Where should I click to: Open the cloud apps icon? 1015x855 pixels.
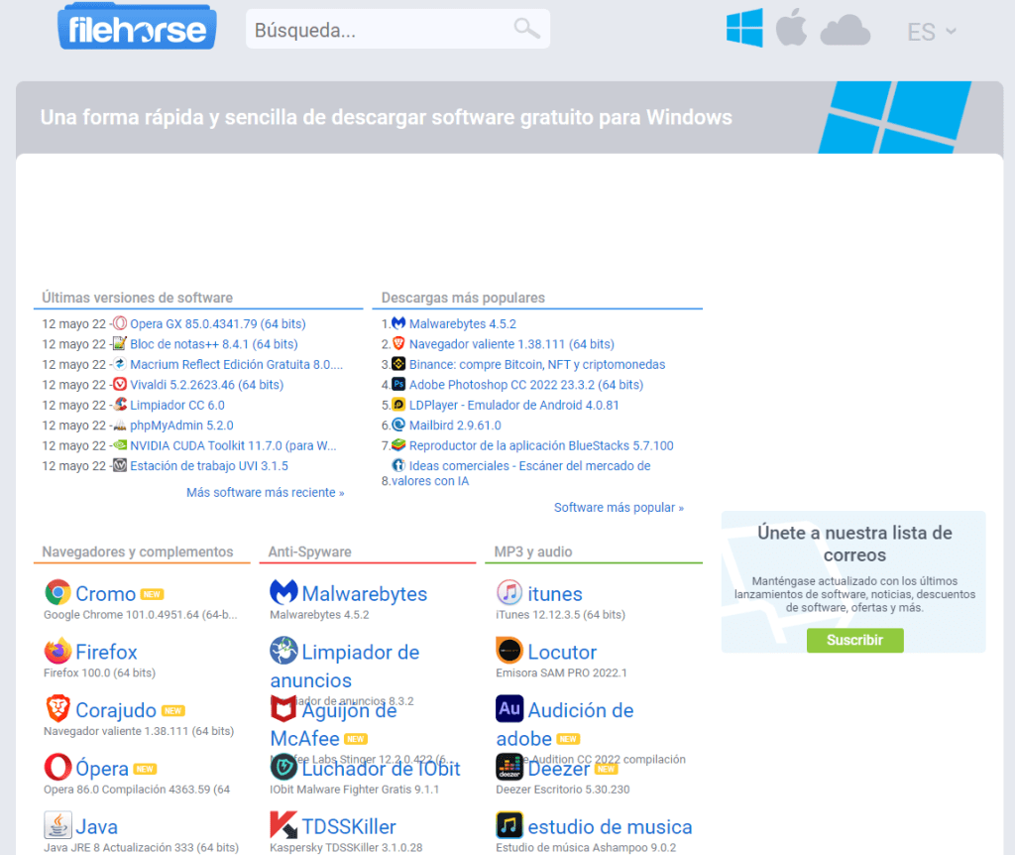[x=844, y=31]
